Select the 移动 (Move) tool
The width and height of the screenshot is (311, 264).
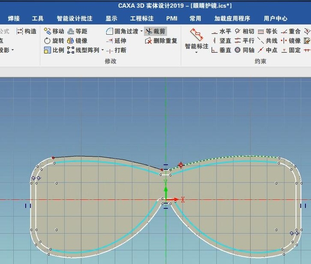[x=54, y=32]
